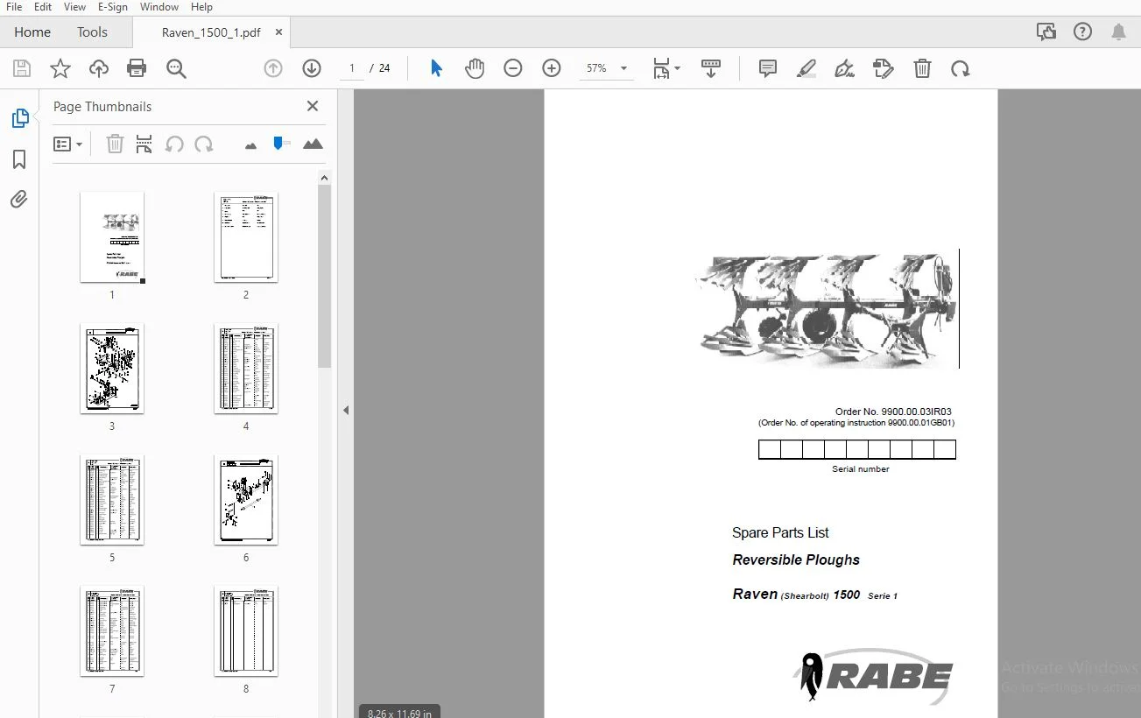Open the Edit menu
This screenshot has width=1141, height=718.
[x=43, y=7]
